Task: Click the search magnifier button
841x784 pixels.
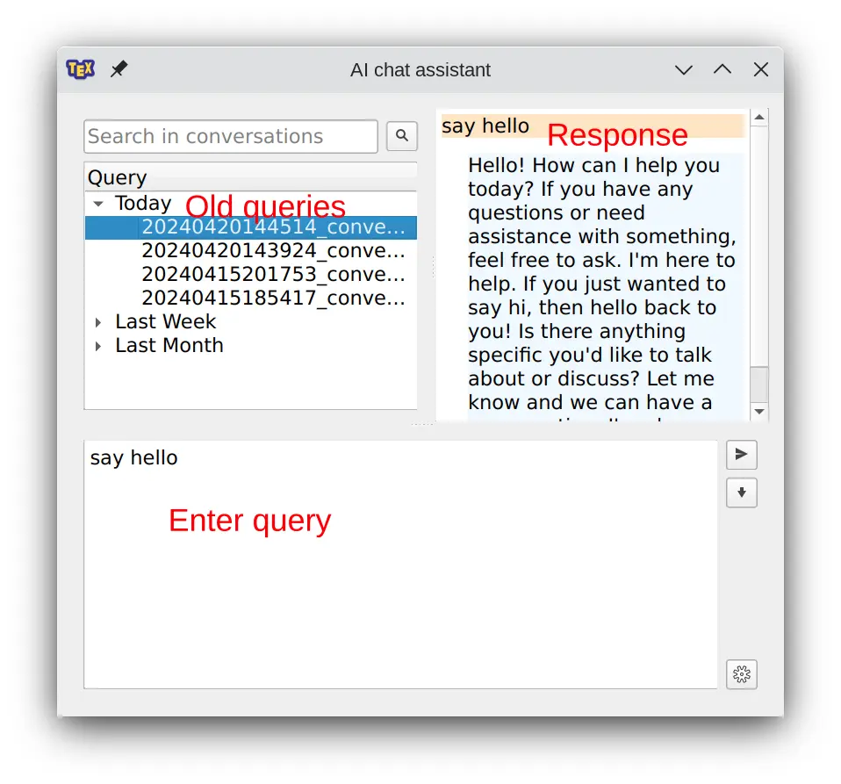Action: 402,136
